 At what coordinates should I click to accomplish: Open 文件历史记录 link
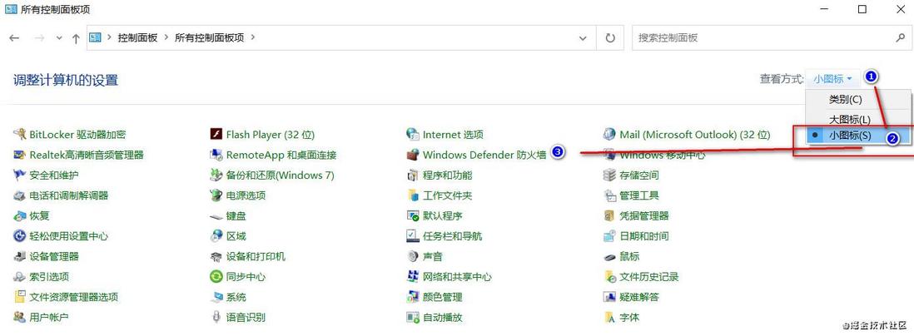pyautogui.click(x=648, y=277)
